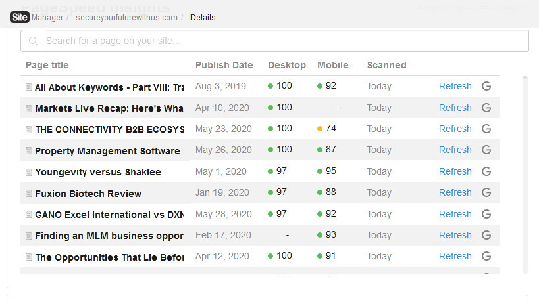539x302 pixels.
Task: Click page icon beside THE CONNECTIVITY B2B ECOSYS
Action: click(x=29, y=129)
